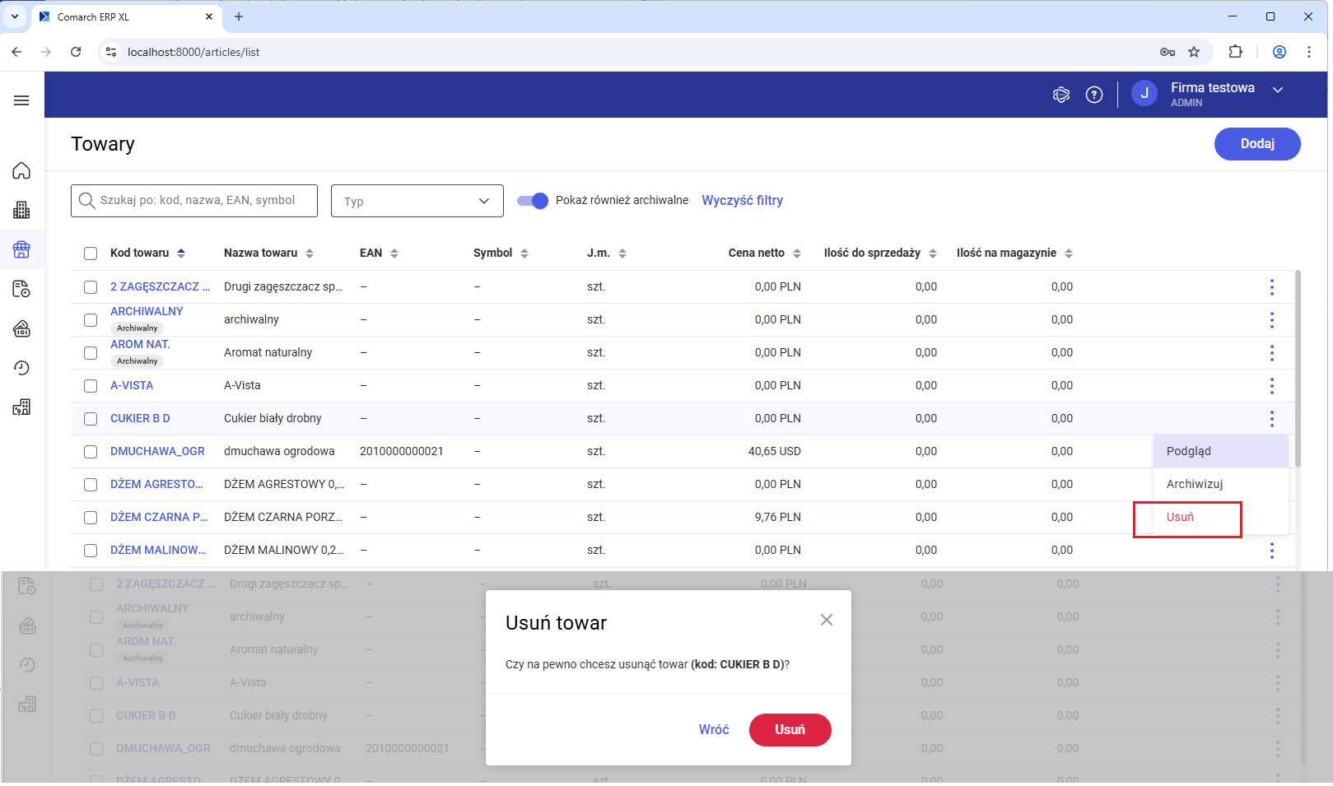Select Usuń from the row context menu
Screen dimensions: 1333x786
(x=1180, y=517)
